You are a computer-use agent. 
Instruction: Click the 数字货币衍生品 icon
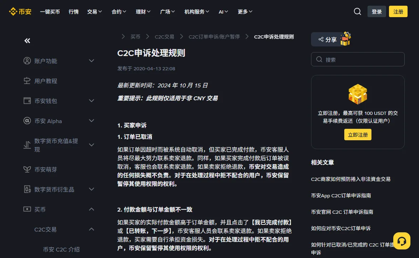tap(27, 189)
